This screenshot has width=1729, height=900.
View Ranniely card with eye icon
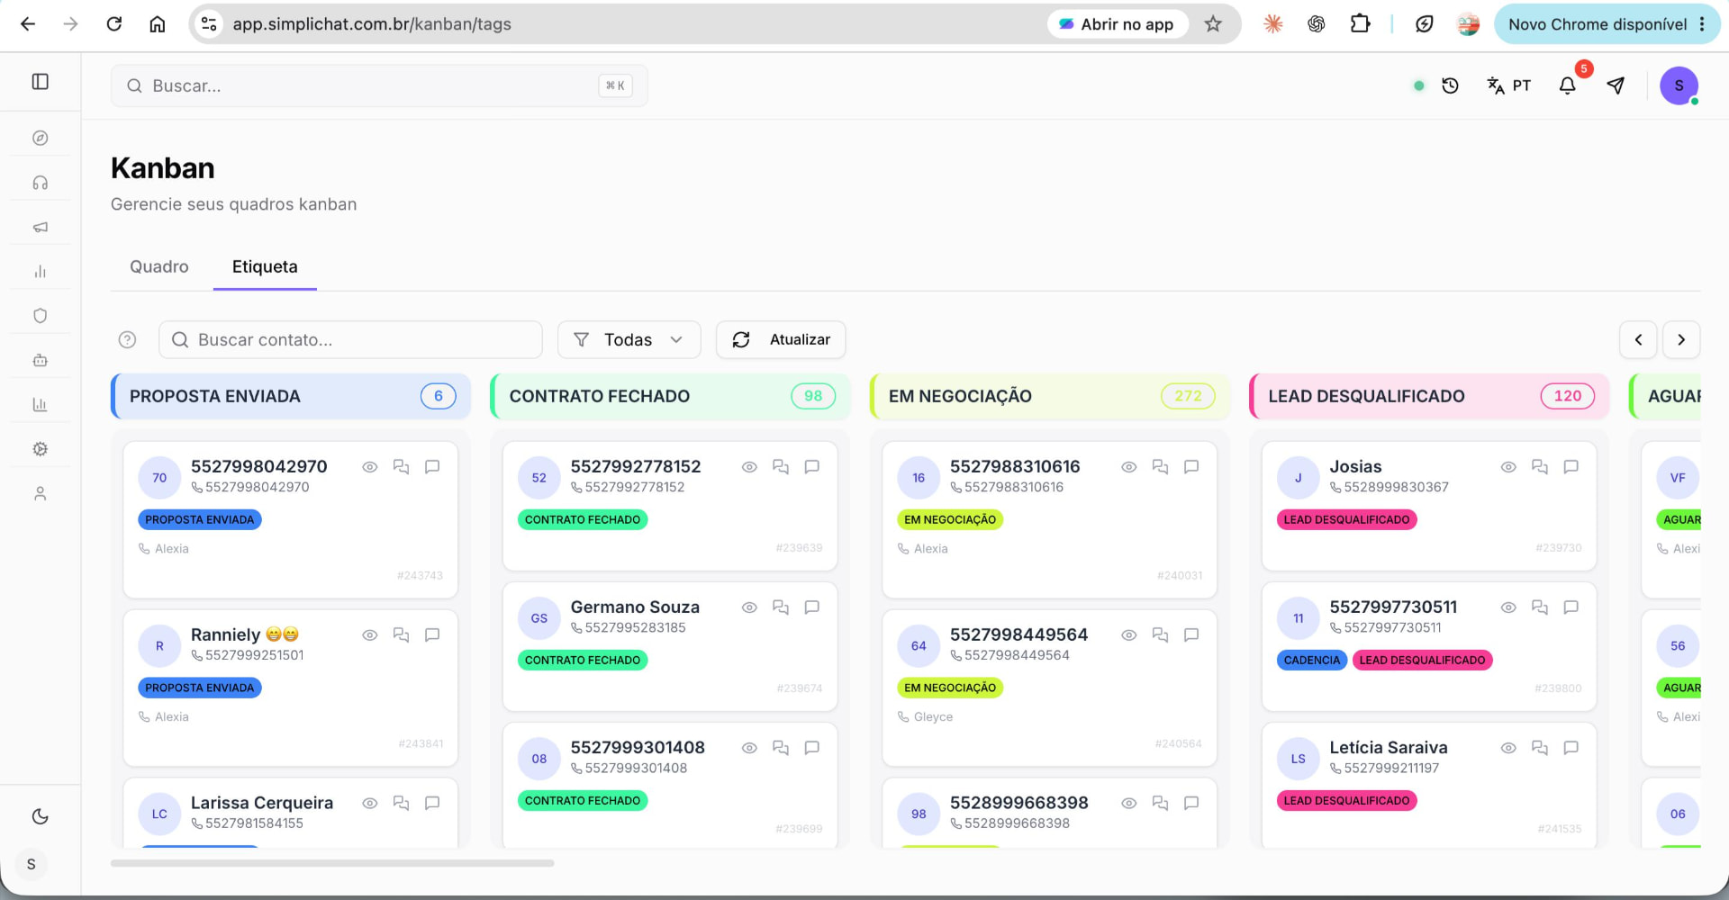point(369,635)
